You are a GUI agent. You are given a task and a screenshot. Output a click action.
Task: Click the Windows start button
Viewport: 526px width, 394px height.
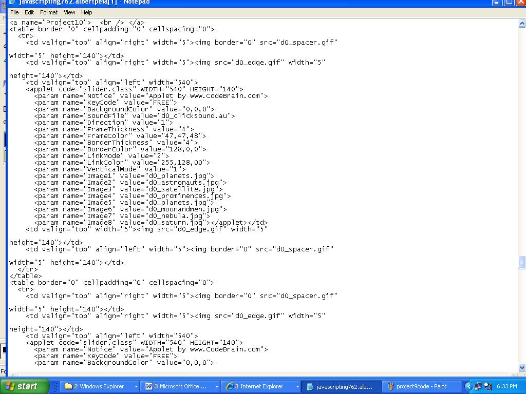[25, 386]
